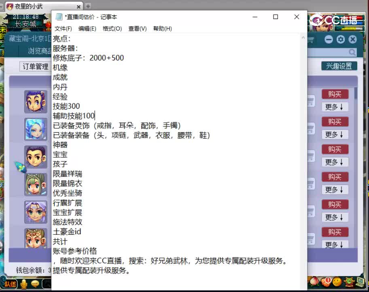This screenshot has height=292, width=369.
Task: Expand 更多↓ in the blue-haired girl's row
Action: 335,135
